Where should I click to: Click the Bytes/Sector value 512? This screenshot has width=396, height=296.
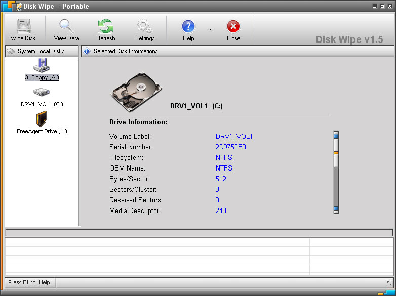click(x=221, y=179)
